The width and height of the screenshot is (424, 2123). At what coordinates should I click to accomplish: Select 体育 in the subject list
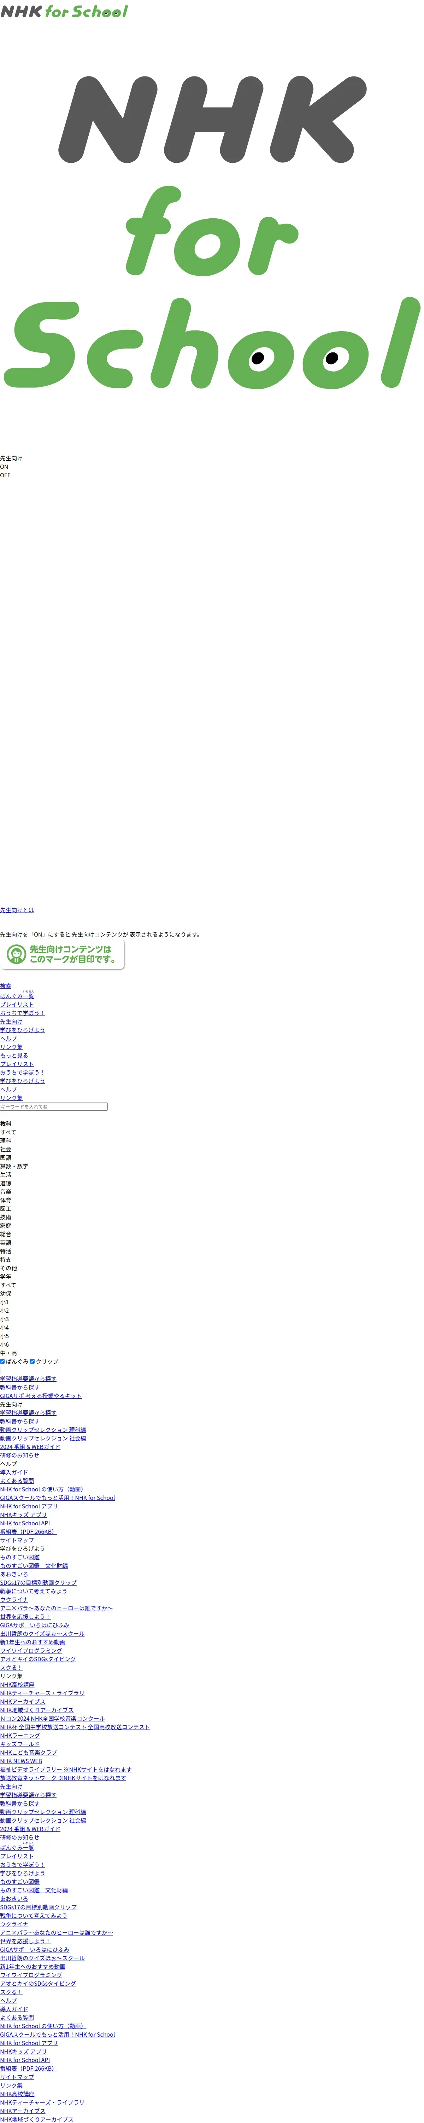pyautogui.click(x=6, y=1200)
